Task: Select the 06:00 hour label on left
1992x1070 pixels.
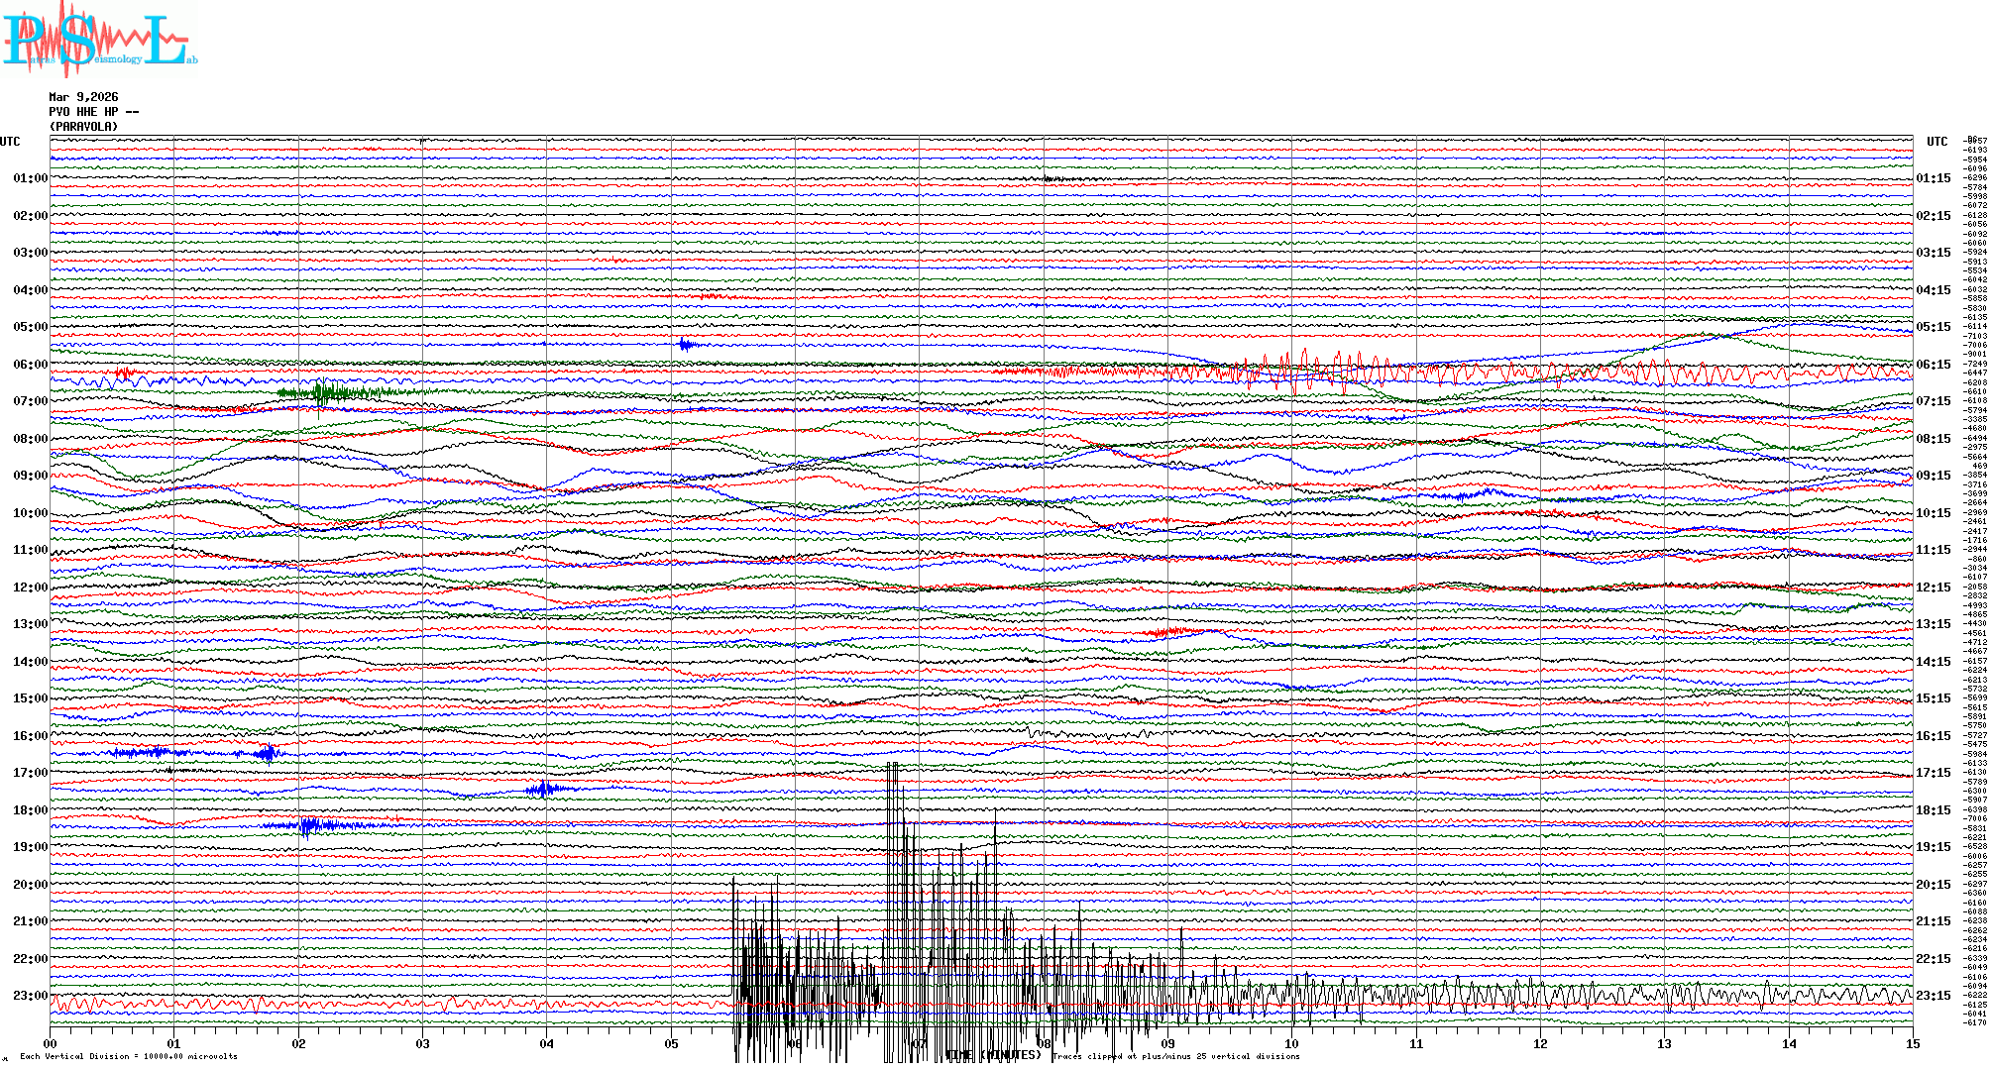Action: click(x=30, y=365)
